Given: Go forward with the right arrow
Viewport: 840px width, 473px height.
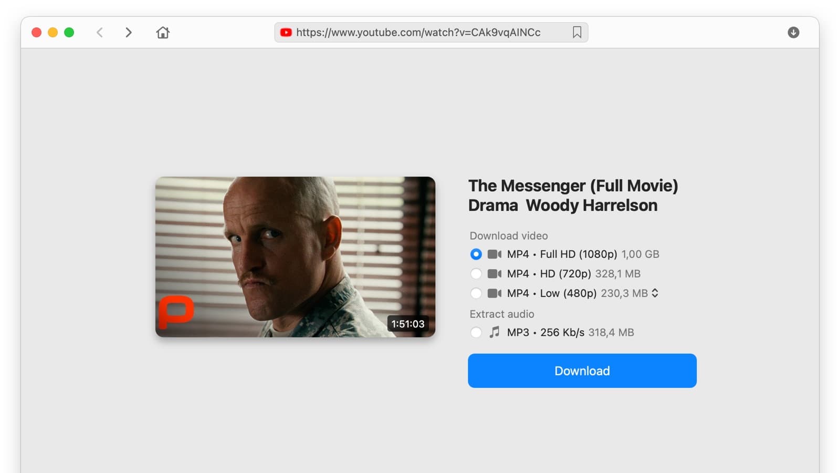Looking at the screenshot, I should click(129, 33).
